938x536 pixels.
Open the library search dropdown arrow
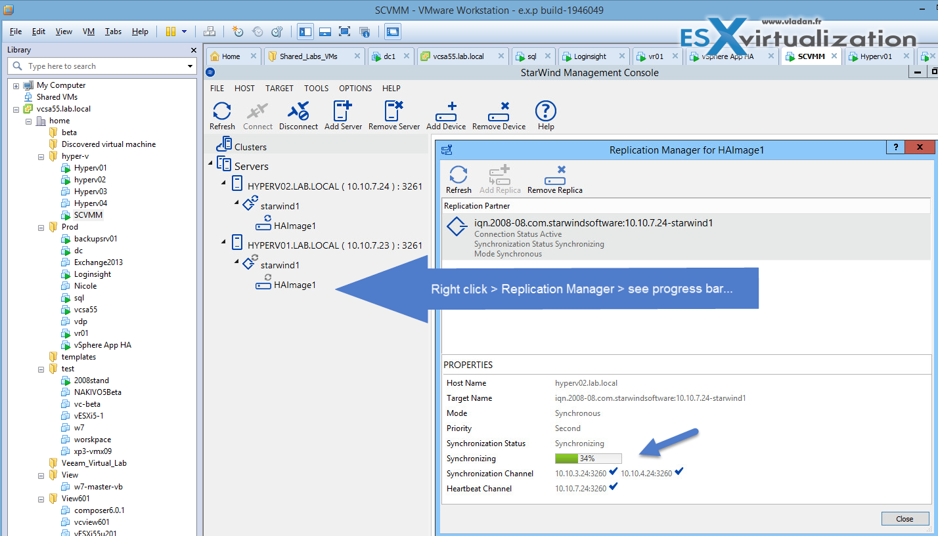190,66
